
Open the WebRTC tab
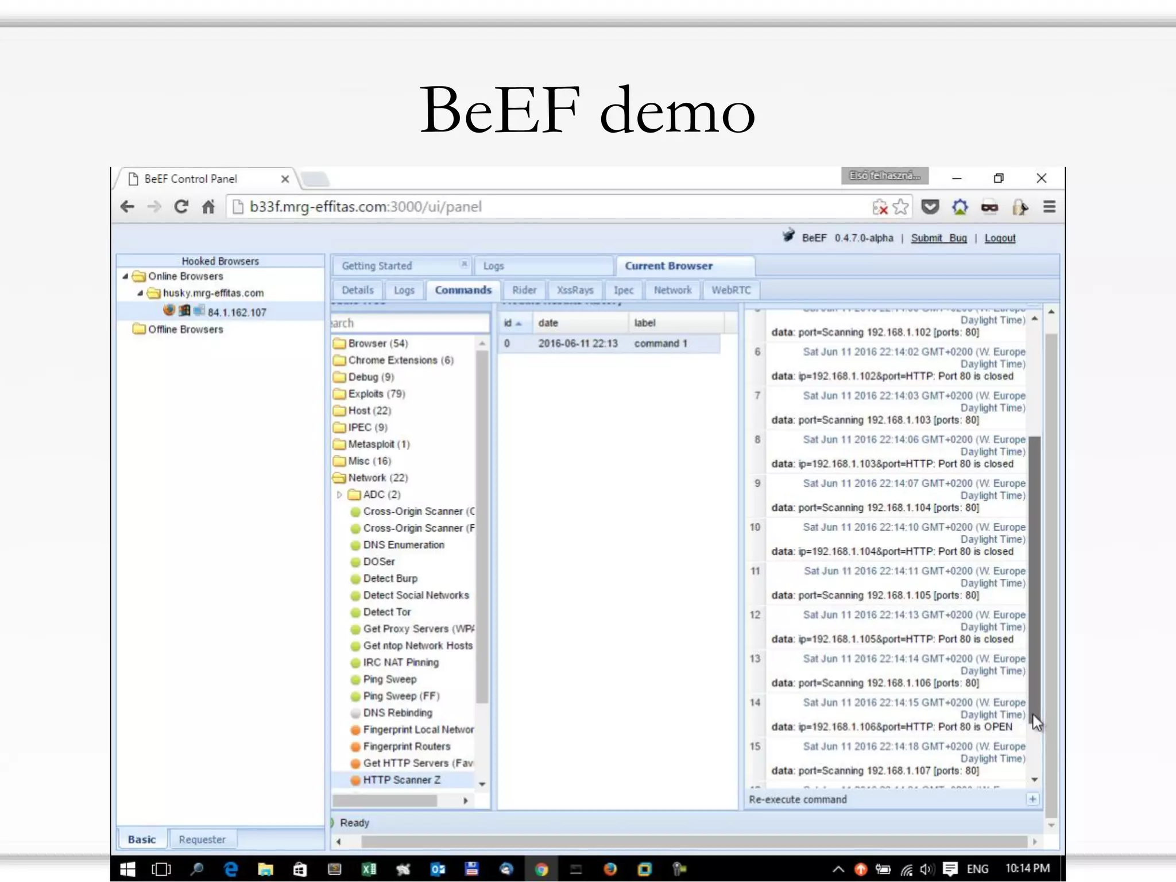pos(731,291)
